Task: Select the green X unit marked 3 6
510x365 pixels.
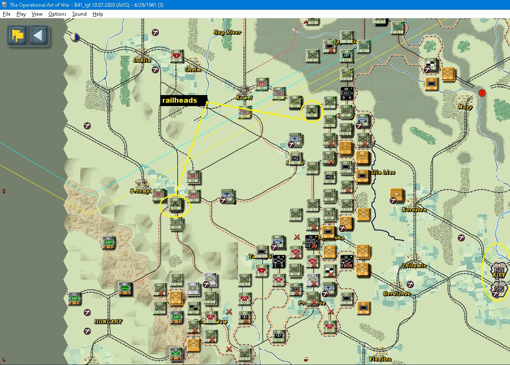Action: [176, 354]
